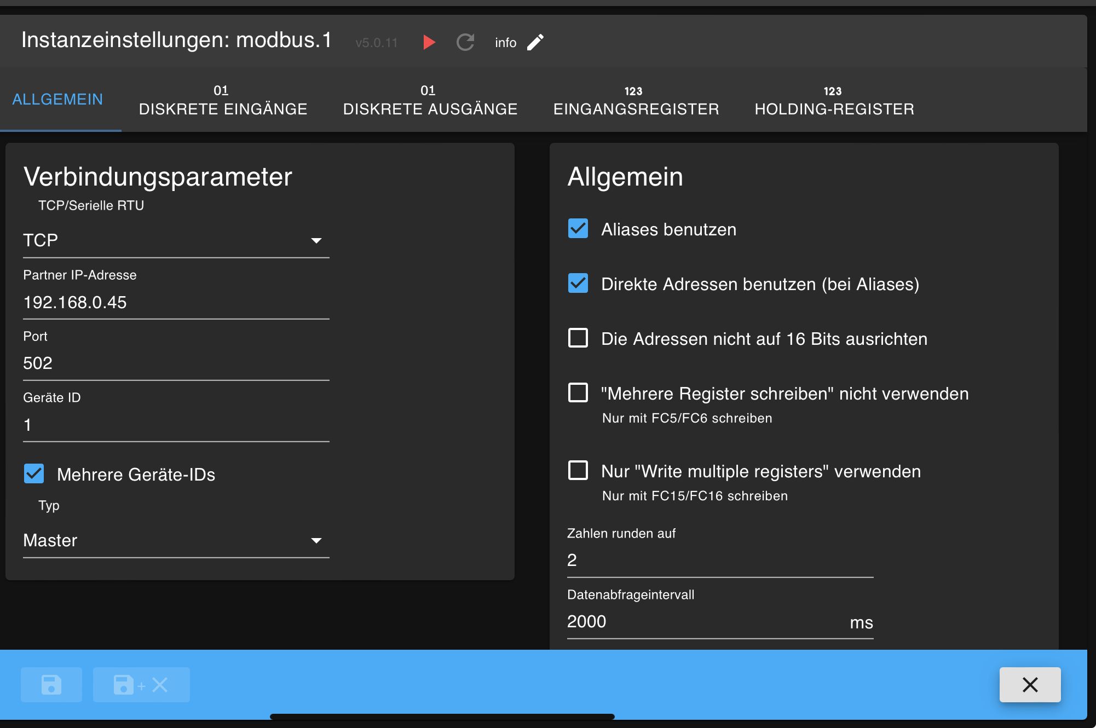1096x728 pixels.
Task: Click the 123 icon above Holding-Register
Action: point(833,91)
